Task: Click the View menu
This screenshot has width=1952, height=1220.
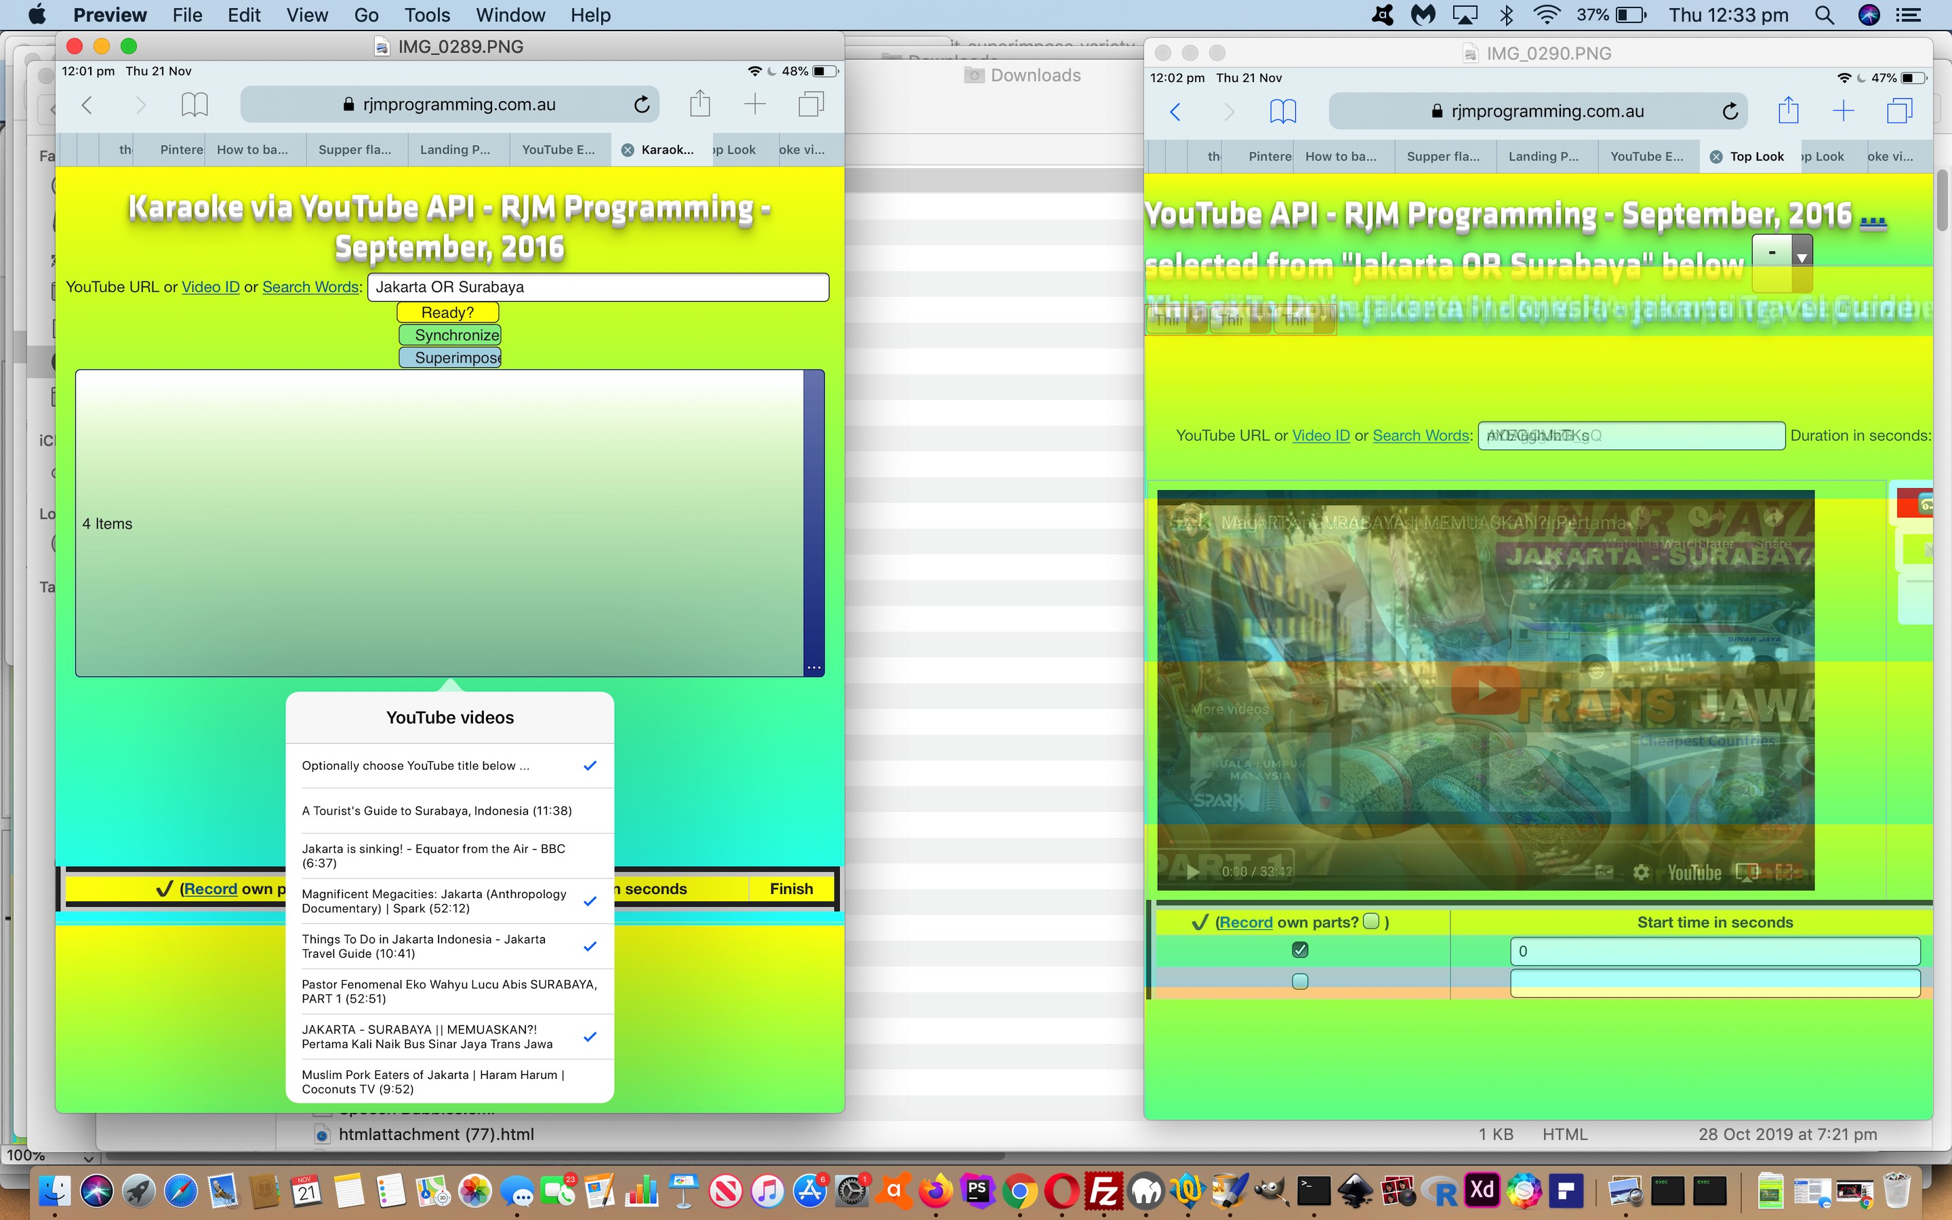Action: [x=305, y=16]
